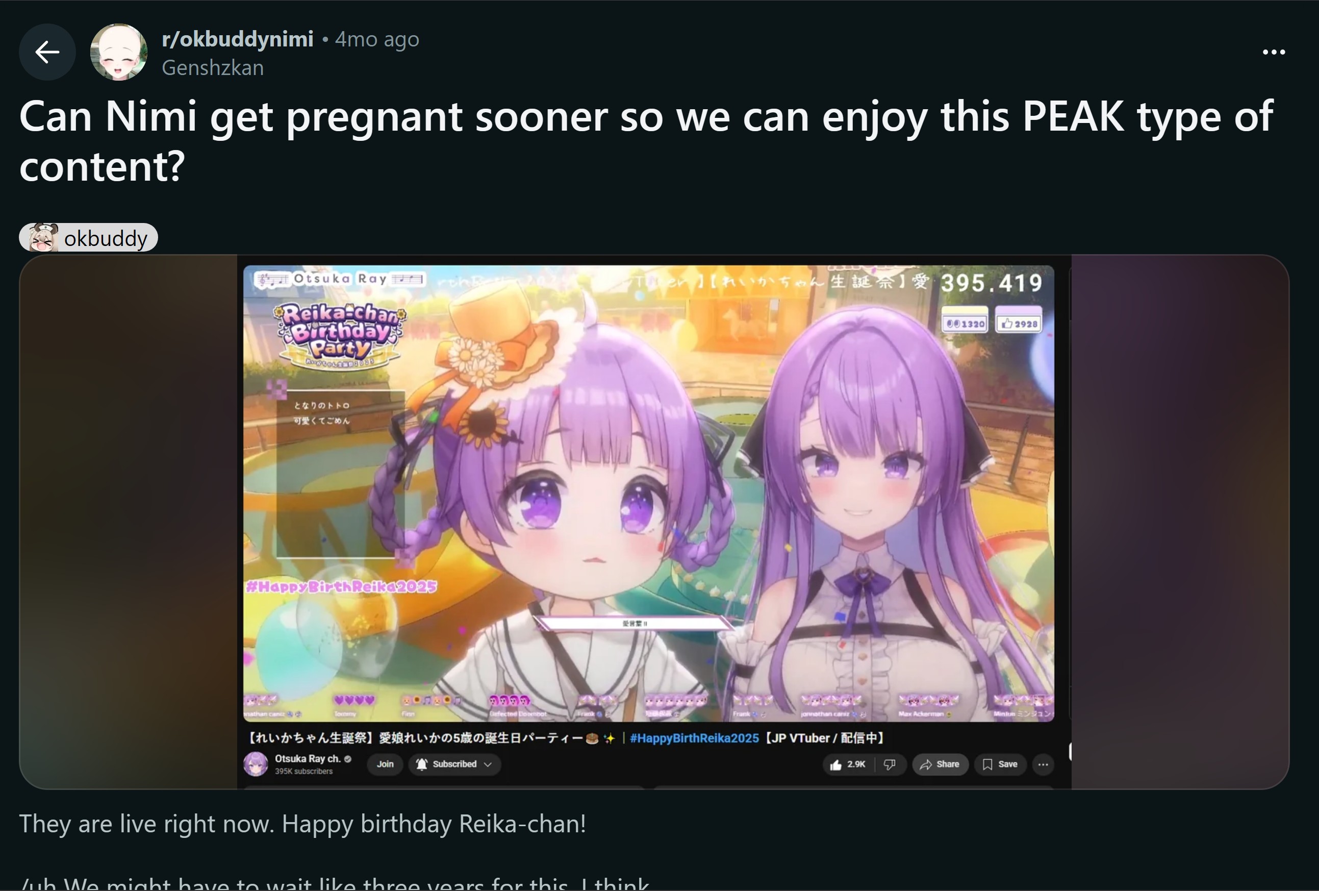
Task: Open user Genshzkan's profile
Action: pos(213,68)
